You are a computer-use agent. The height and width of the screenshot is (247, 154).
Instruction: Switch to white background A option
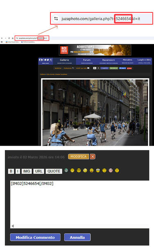click(x=95, y=68)
